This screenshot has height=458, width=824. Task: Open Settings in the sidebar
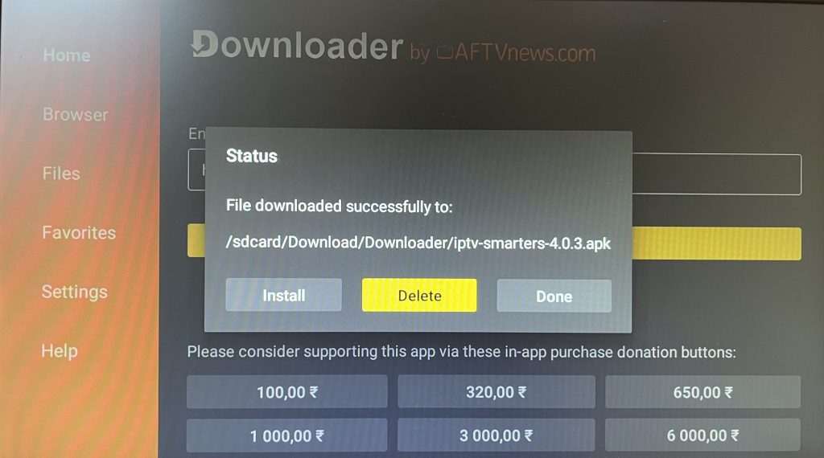coord(75,292)
